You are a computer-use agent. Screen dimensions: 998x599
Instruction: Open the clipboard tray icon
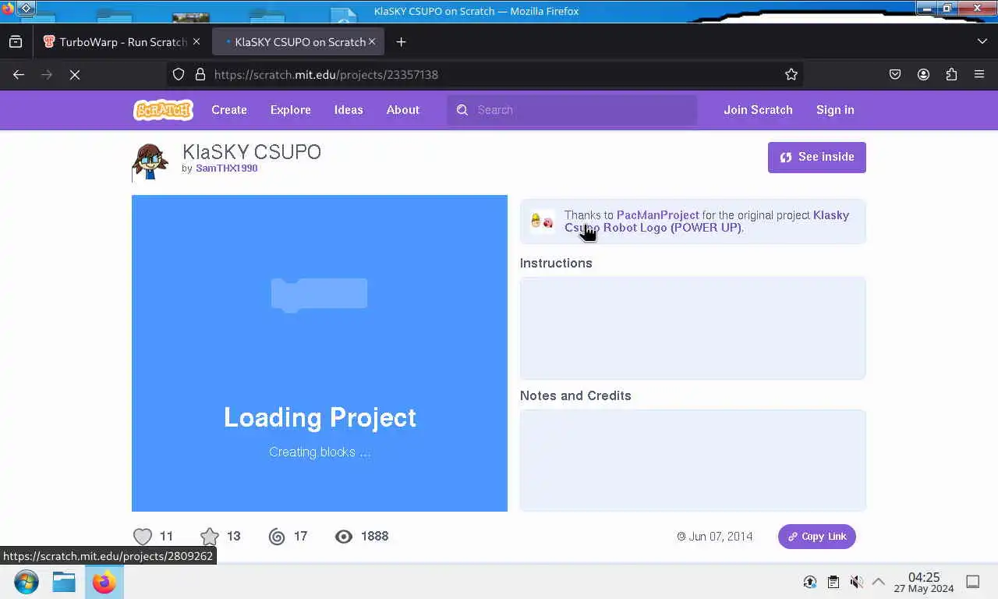[833, 582]
